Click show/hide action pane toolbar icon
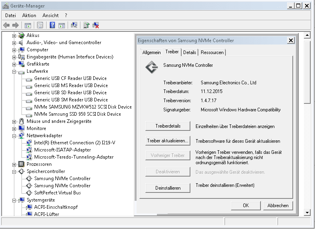This screenshot has width=315, height=229. [x=62, y=25]
